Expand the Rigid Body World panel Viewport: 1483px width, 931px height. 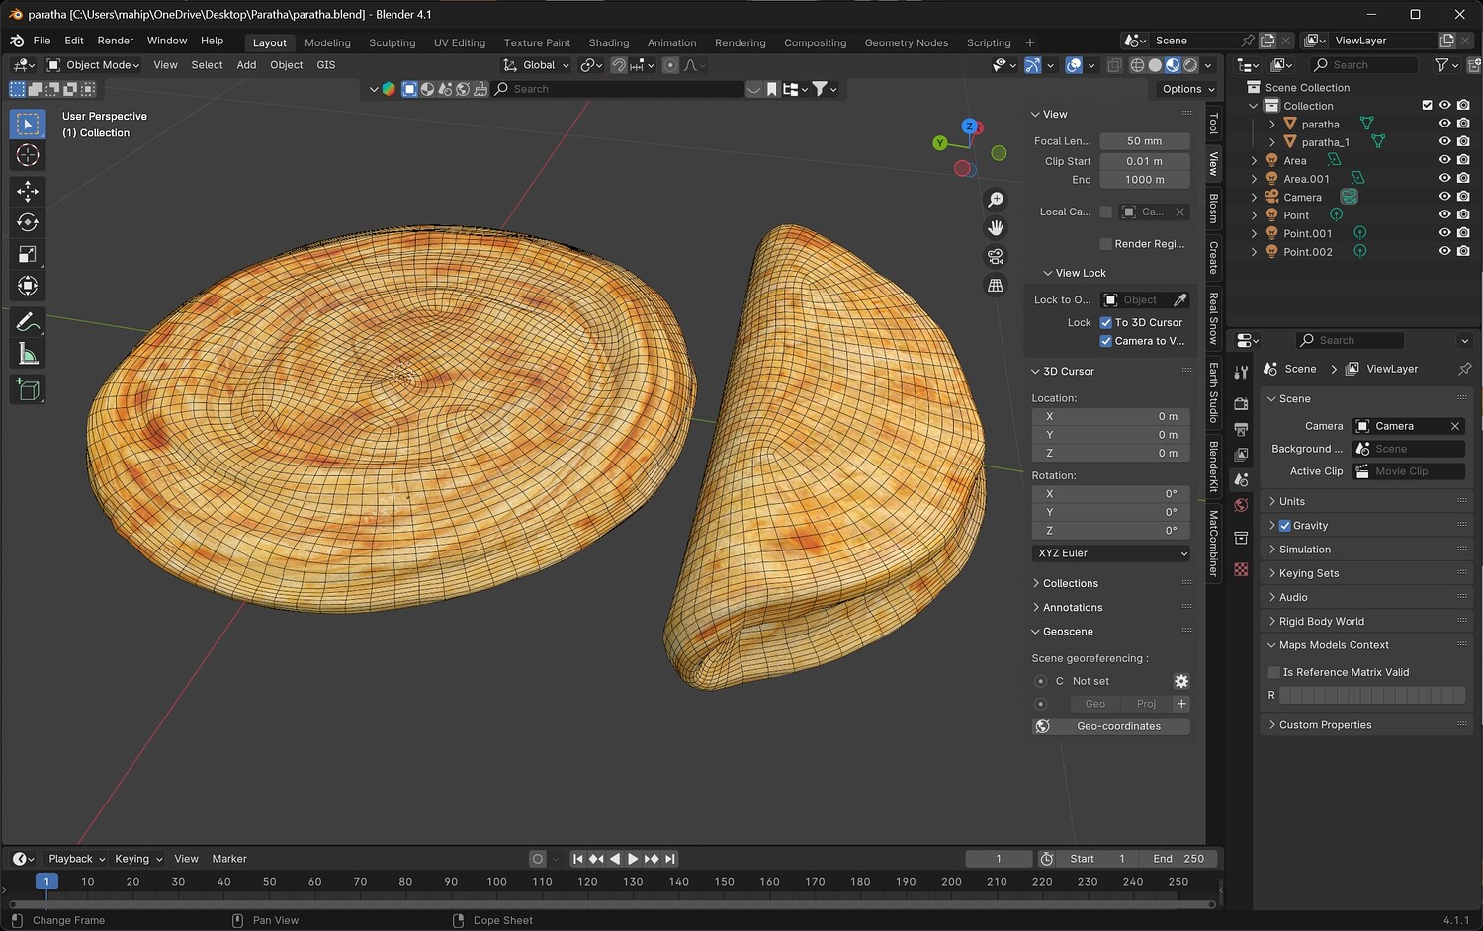coord(1321,622)
